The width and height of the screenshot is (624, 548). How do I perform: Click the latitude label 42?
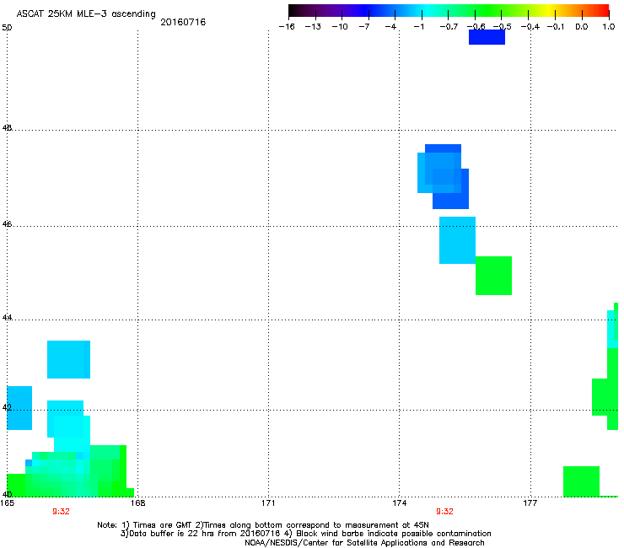(7, 407)
